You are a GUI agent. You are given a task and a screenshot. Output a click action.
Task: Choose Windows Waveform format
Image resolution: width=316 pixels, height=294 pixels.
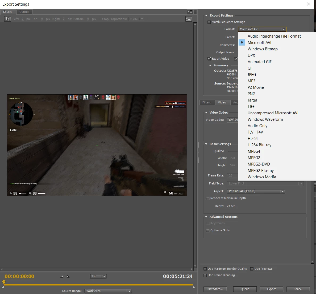pyautogui.click(x=265, y=119)
